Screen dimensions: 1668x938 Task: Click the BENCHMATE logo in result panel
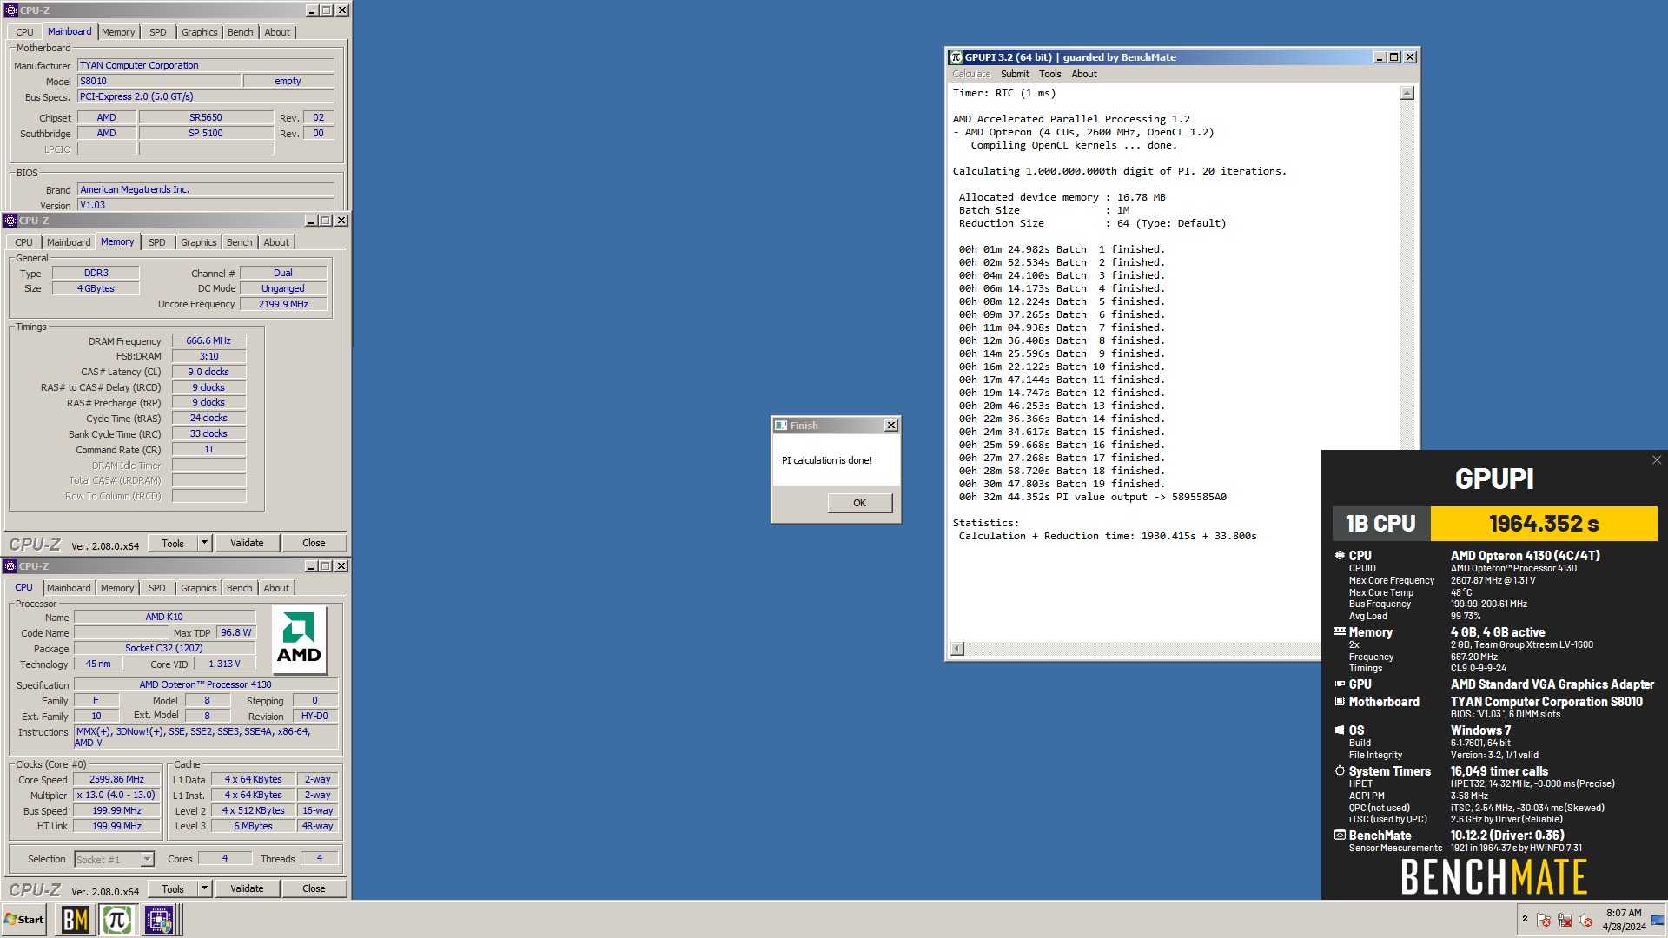1494,877
